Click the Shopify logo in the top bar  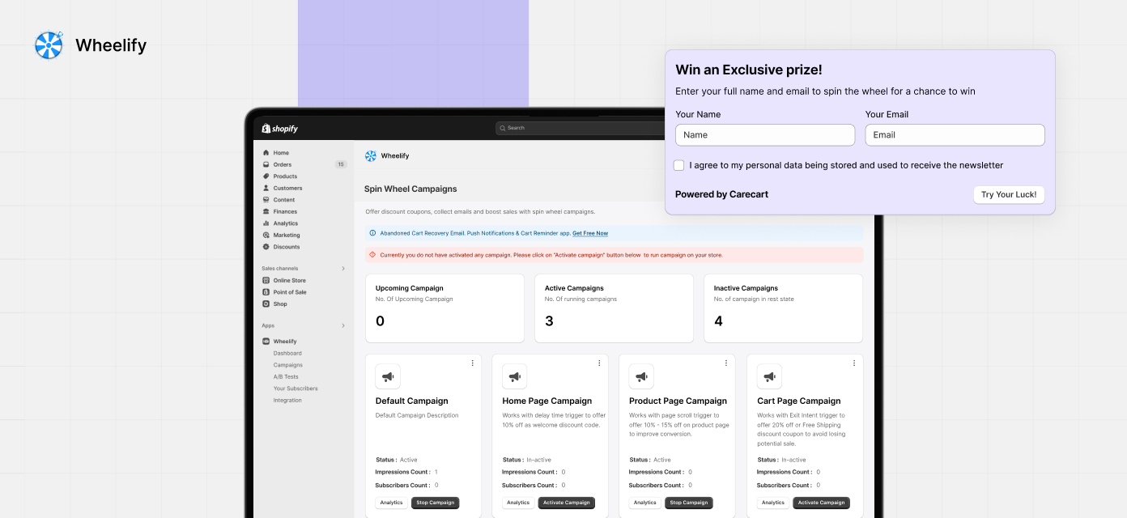pyautogui.click(x=280, y=128)
